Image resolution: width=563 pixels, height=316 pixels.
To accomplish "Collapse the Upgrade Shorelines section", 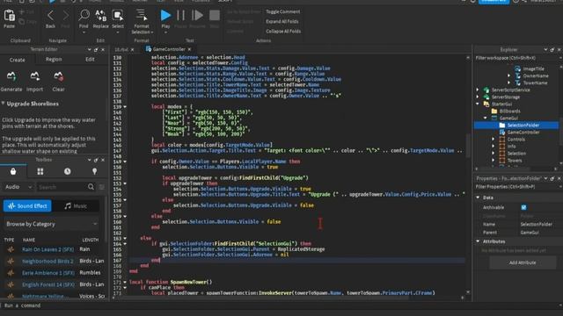I will click(4, 104).
